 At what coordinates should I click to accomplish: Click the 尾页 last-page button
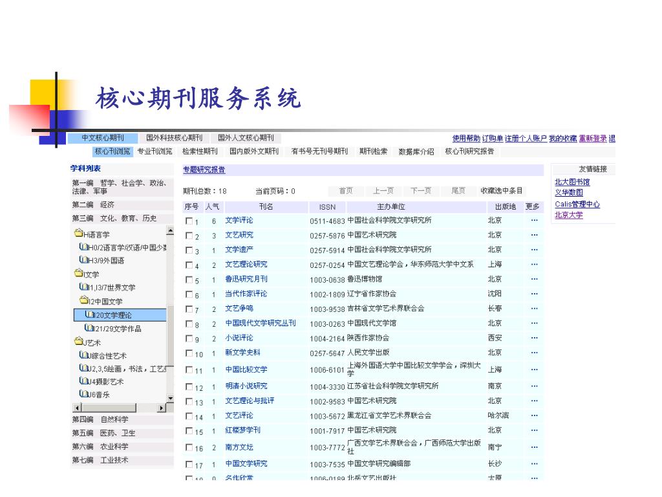coord(458,191)
